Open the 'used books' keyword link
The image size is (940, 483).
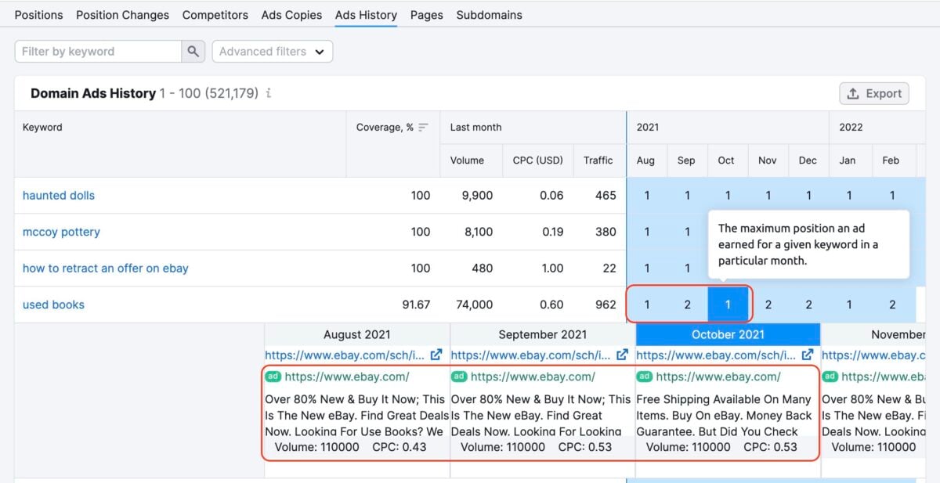(x=52, y=305)
